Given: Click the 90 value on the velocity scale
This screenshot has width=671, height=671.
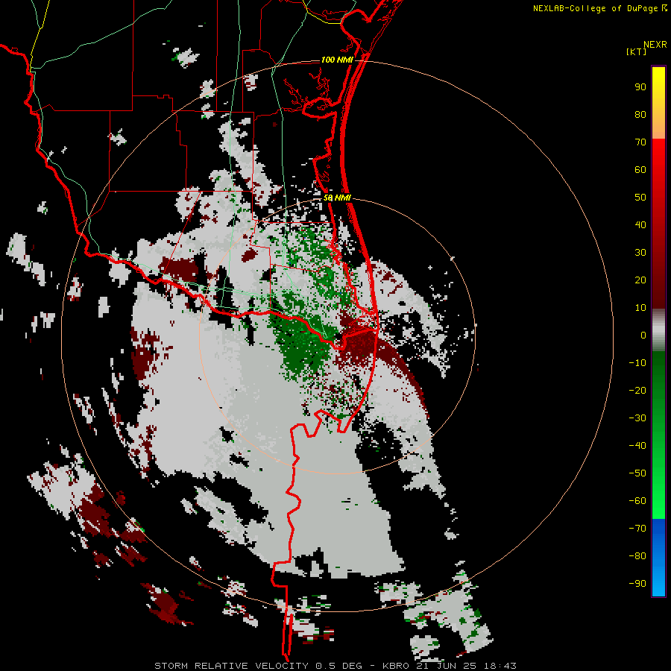Looking at the screenshot, I should pyautogui.click(x=640, y=87).
